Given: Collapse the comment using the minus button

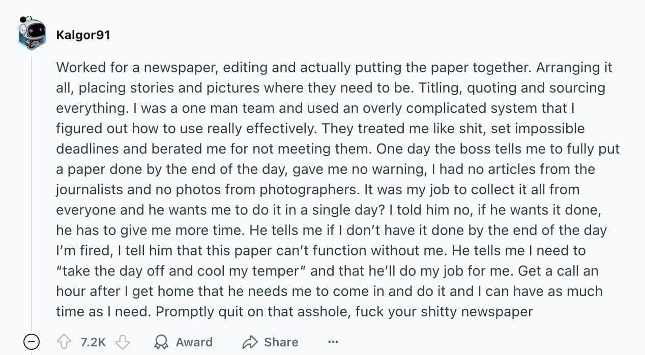Looking at the screenshot, I should [32, 342].
